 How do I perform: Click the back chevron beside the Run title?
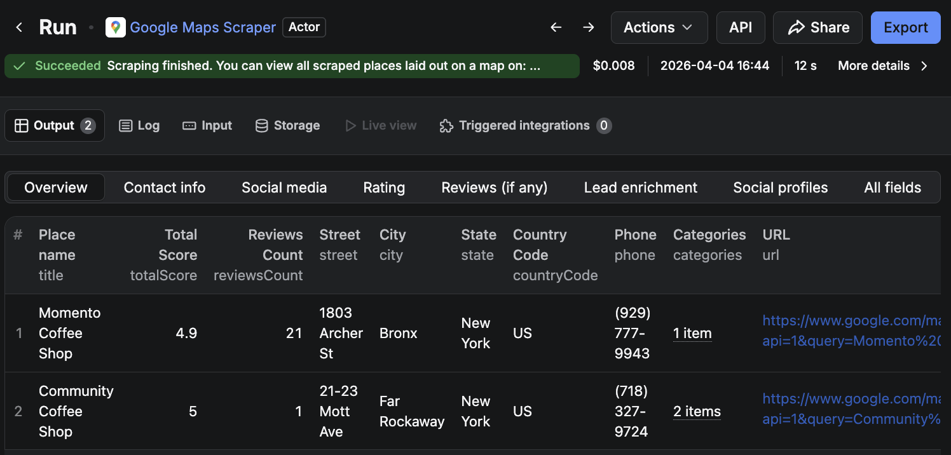click(x=18, y=27)
